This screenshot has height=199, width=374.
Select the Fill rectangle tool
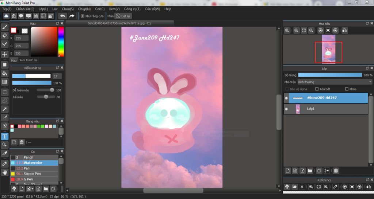point(4,65)
